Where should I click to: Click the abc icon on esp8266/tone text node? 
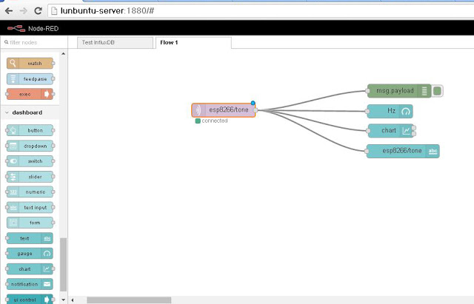coord(433,151)
